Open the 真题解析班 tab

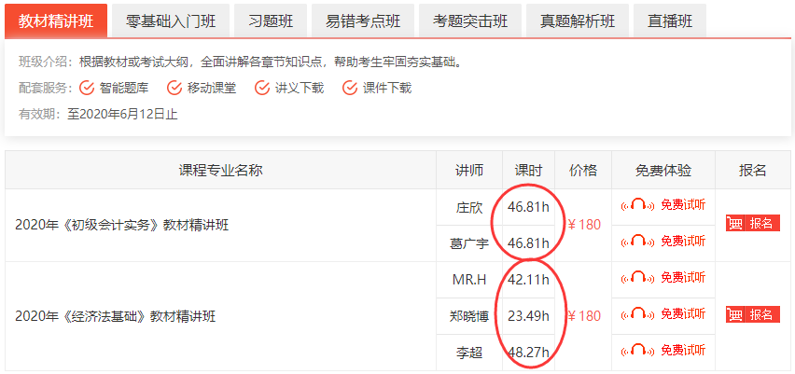click(x=577, y=21)
